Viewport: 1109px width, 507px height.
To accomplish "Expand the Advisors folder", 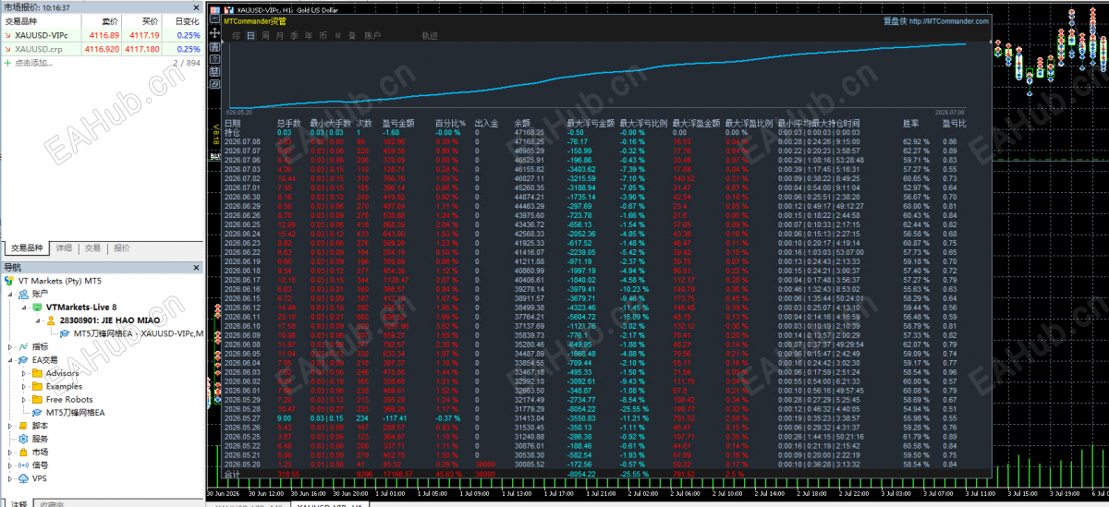I will pyautogui.click(x=23, y=373).
